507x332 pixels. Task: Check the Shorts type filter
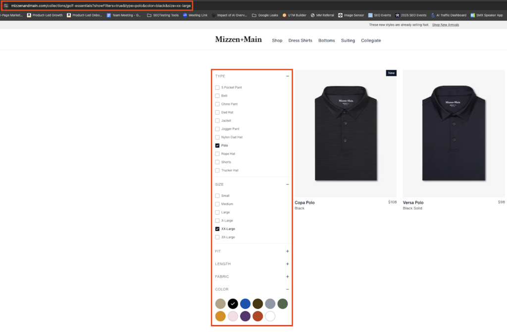point(217,162)
